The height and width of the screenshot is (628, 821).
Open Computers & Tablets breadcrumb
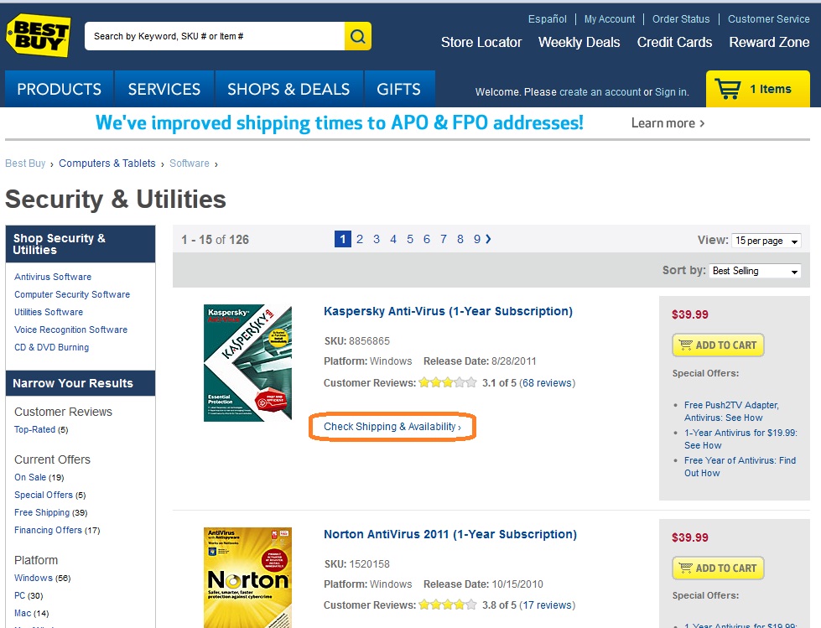click(x=107, y=163)
